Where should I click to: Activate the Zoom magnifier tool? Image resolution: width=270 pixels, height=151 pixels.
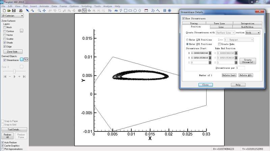point(39,11)
